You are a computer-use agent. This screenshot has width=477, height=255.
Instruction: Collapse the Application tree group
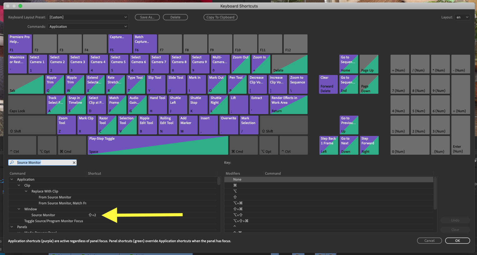click(12, 179)
